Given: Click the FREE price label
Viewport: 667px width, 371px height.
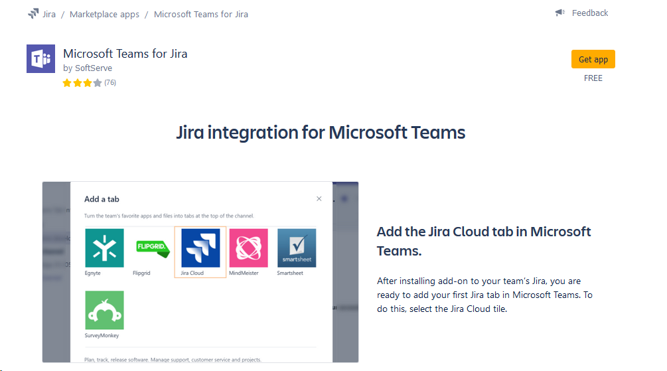Looking at the screenshot, I should pos(593,78).
